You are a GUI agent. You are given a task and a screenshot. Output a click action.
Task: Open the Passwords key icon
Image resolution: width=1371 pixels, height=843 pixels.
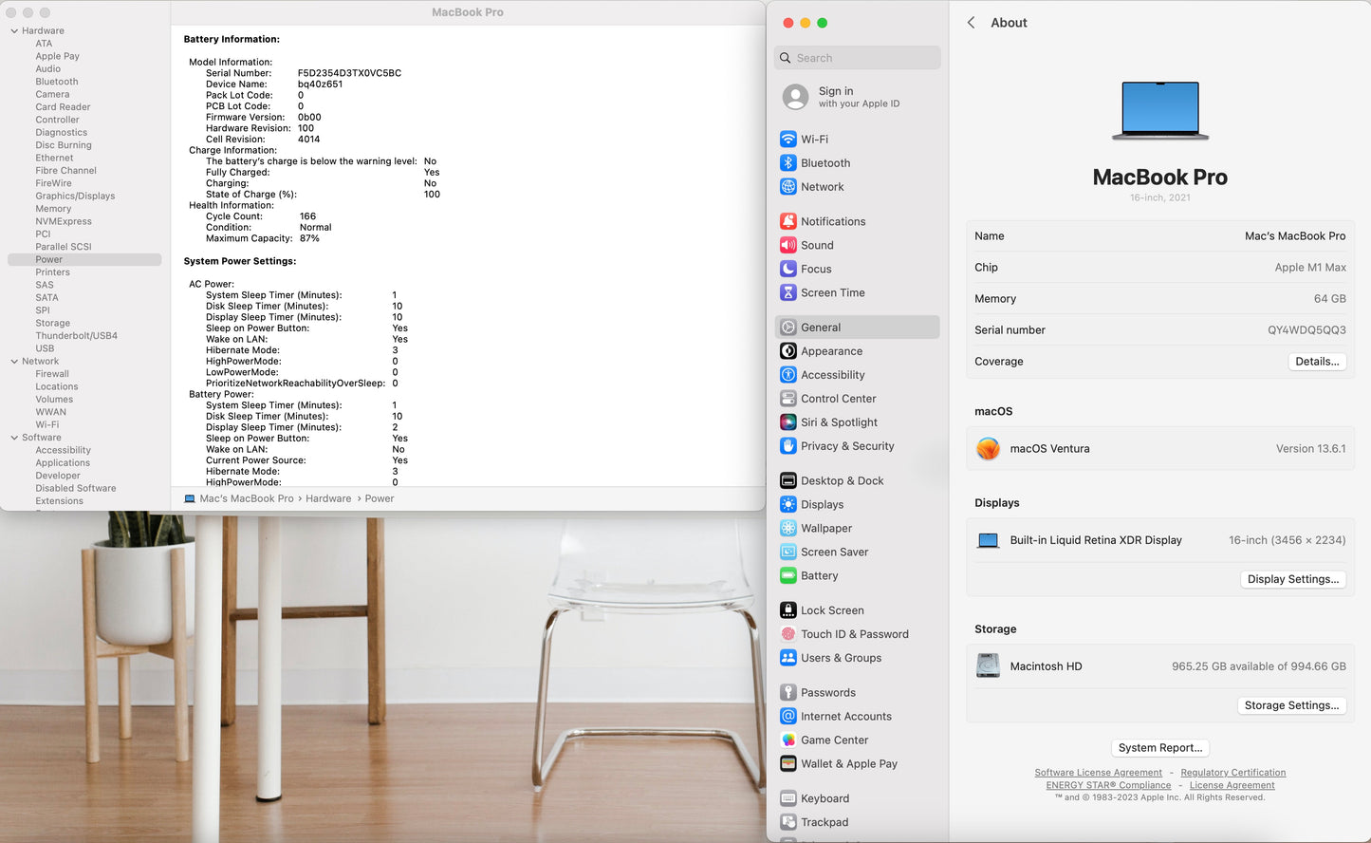tap(788, 692)
